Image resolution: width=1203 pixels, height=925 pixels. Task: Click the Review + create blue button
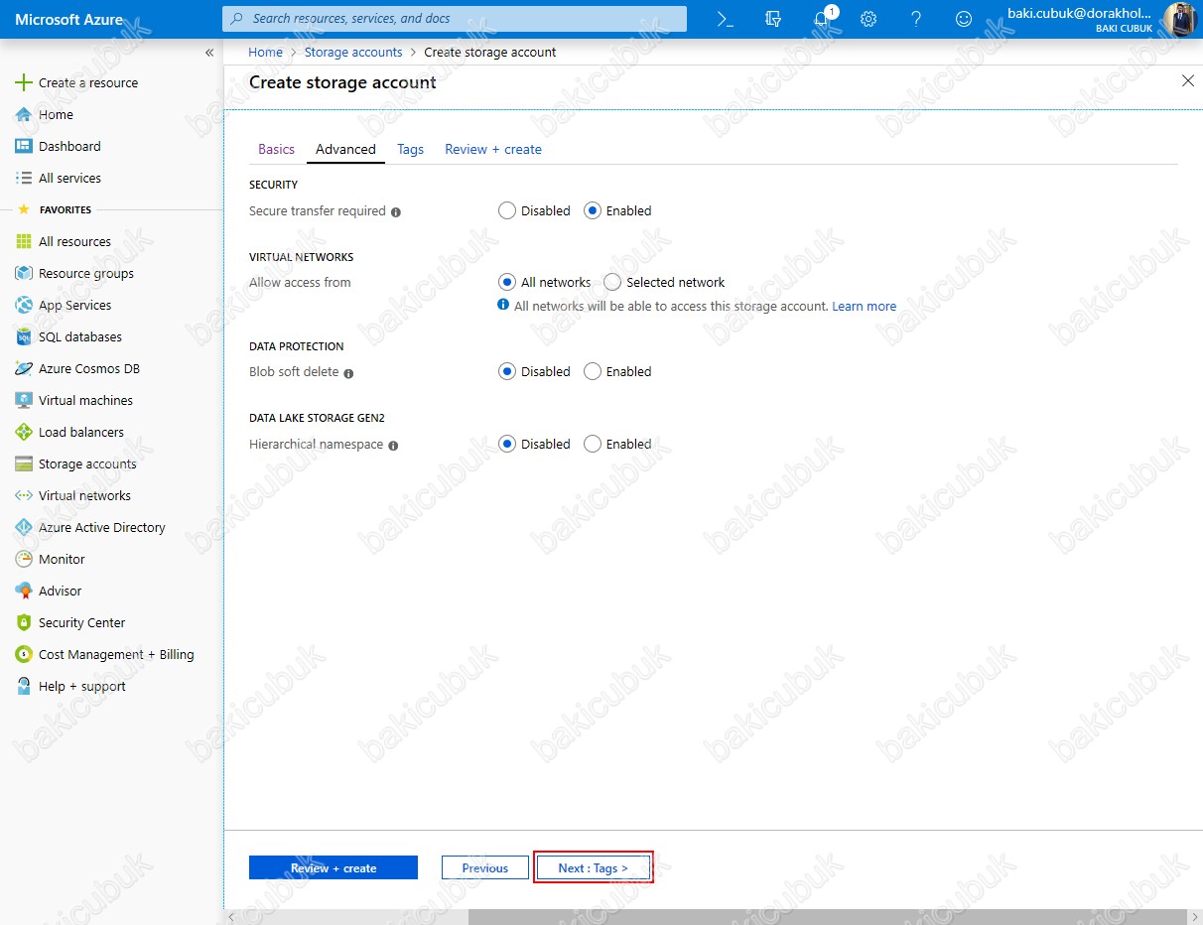(334, 867)
